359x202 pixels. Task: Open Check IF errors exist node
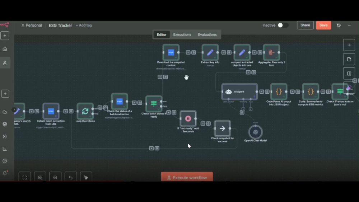tap(340, 92)
